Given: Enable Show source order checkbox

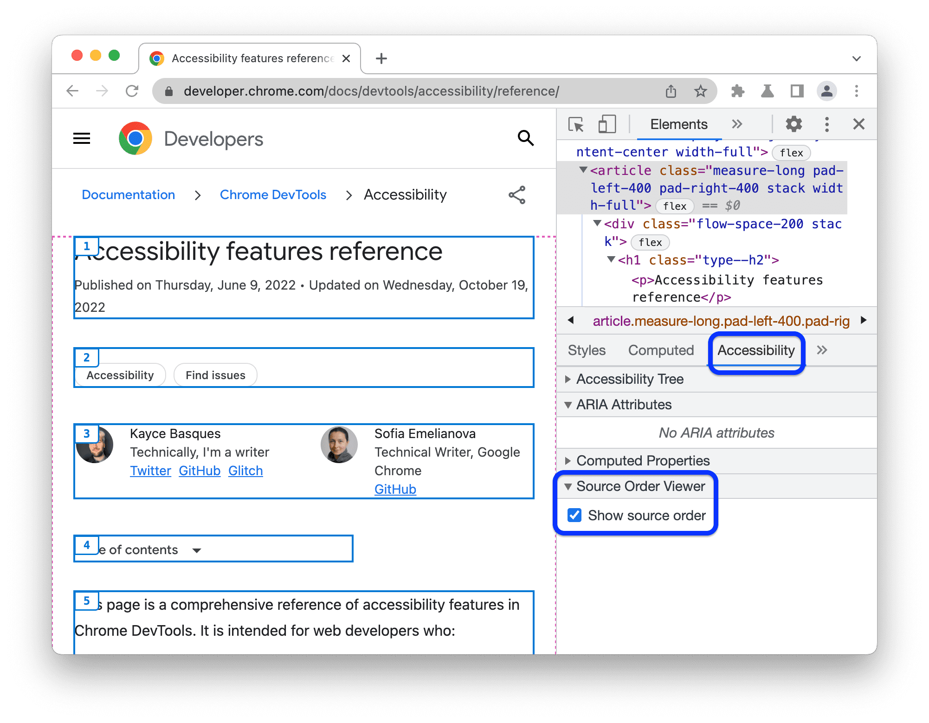Looking at the screenshot, I should 575,515.
